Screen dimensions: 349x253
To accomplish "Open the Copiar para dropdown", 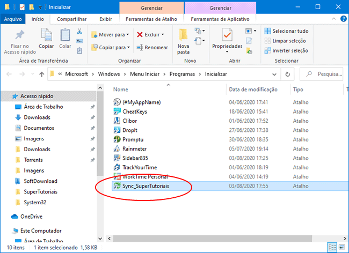I will coord(112,47).
